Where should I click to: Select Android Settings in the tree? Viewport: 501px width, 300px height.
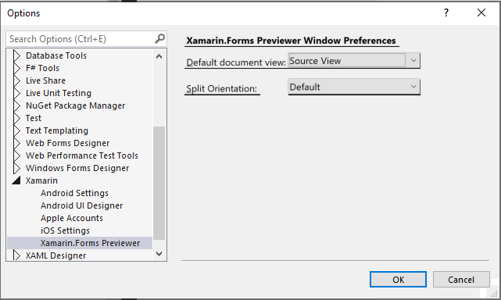point(74,193)
